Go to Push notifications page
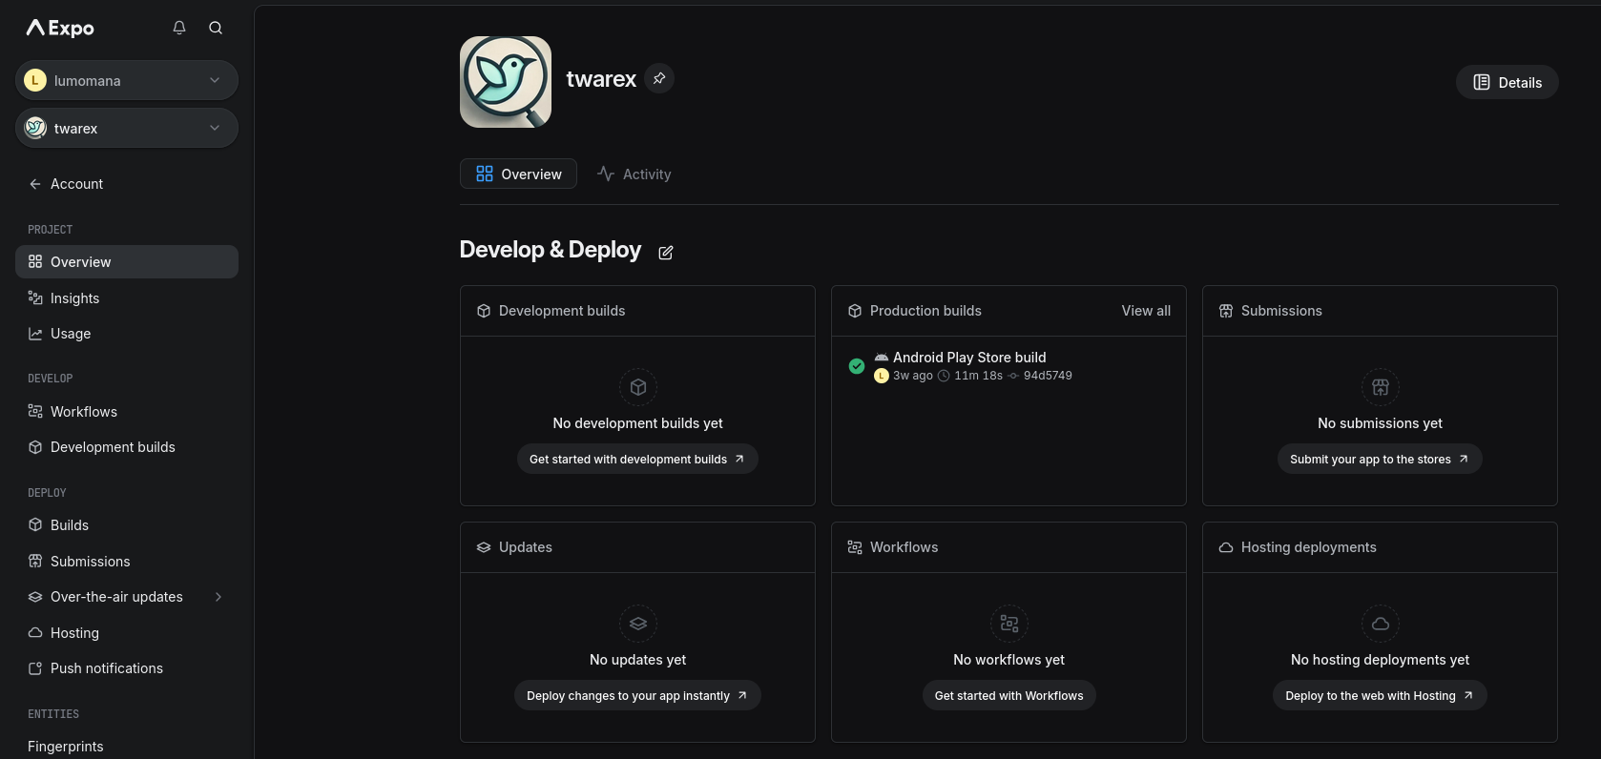The width and height of the screenshot is (1601, 759). tap(106, 668)
